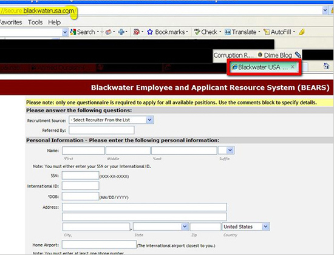
Task: Click the yellow highlighter icon
Action: click(302, 32)
